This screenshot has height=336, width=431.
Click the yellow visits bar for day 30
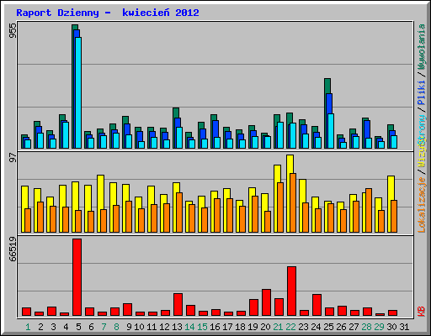[x=390, y=204]
